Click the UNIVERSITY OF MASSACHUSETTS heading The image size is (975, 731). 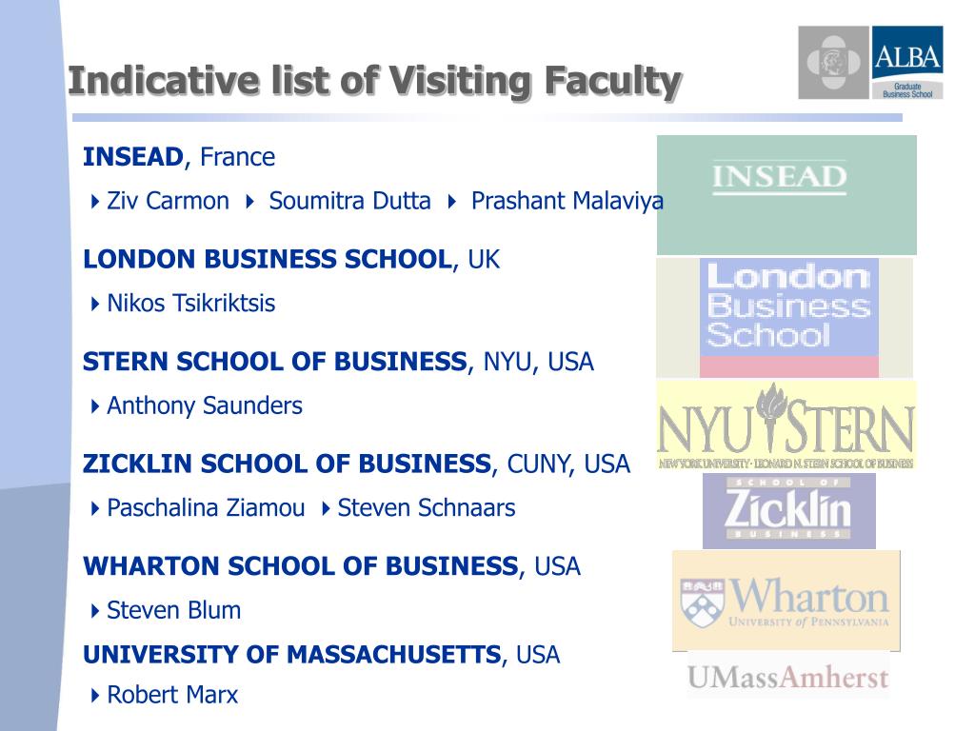pos(291,655)
